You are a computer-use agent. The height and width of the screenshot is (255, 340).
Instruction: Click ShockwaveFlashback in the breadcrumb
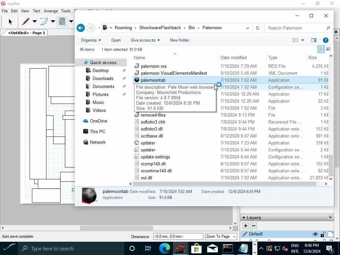point(160,28)
